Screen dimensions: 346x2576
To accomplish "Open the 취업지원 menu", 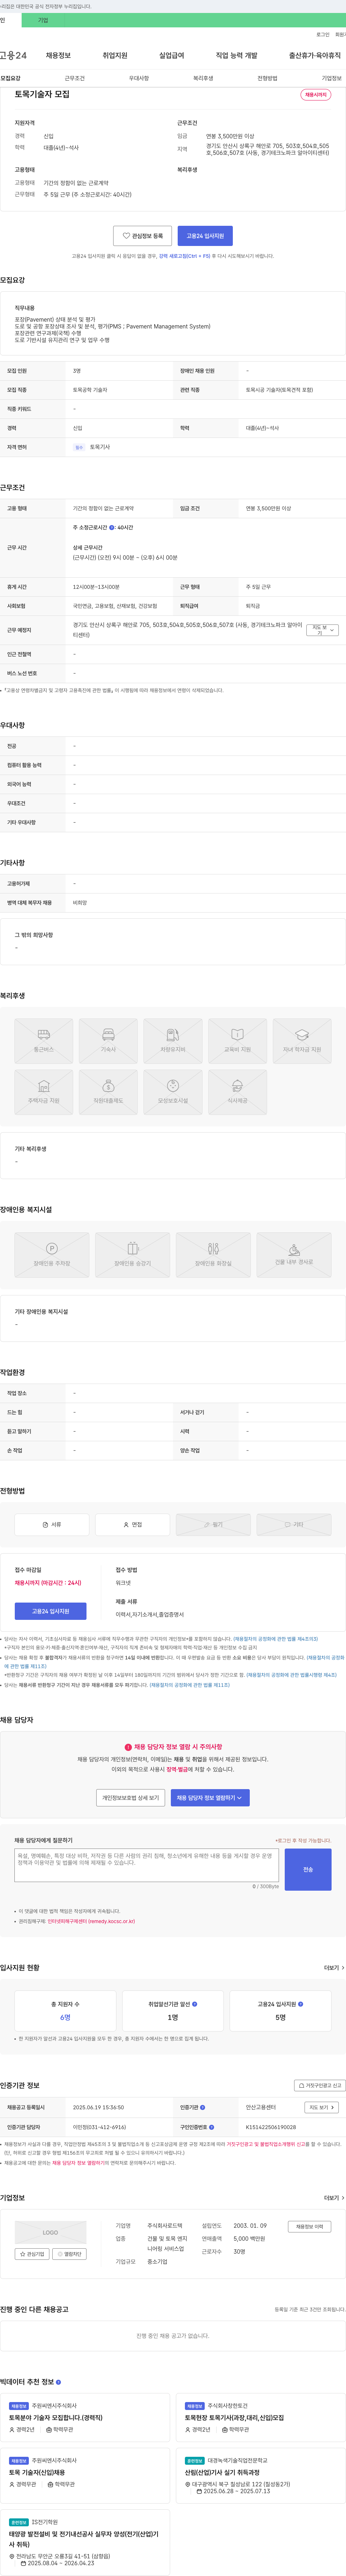I will (x=115, y=56).
